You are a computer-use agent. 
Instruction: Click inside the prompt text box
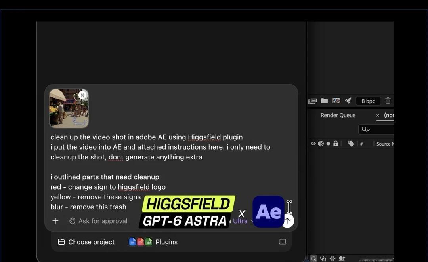tap(160, 172)
